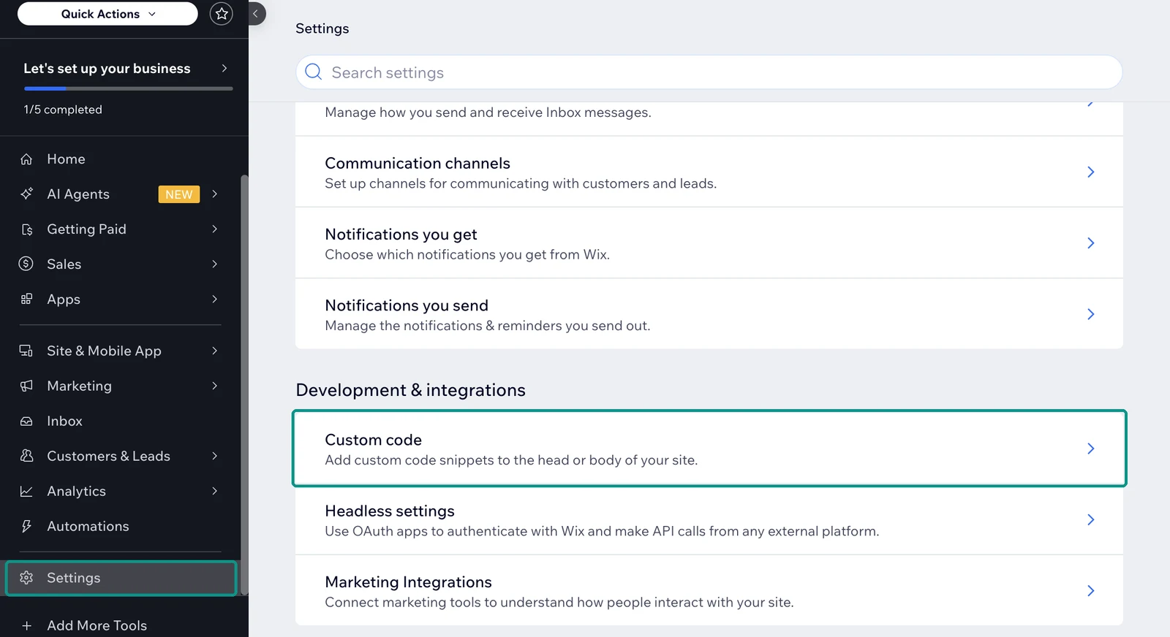This screenshot has height=637, width=1170.
Task: Click the search magnifier icon
Action: tap(314, 72)
